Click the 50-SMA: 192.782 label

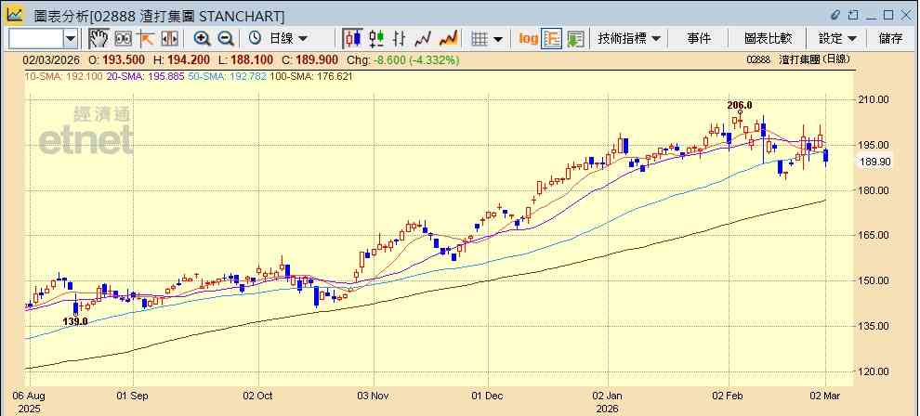227,76
